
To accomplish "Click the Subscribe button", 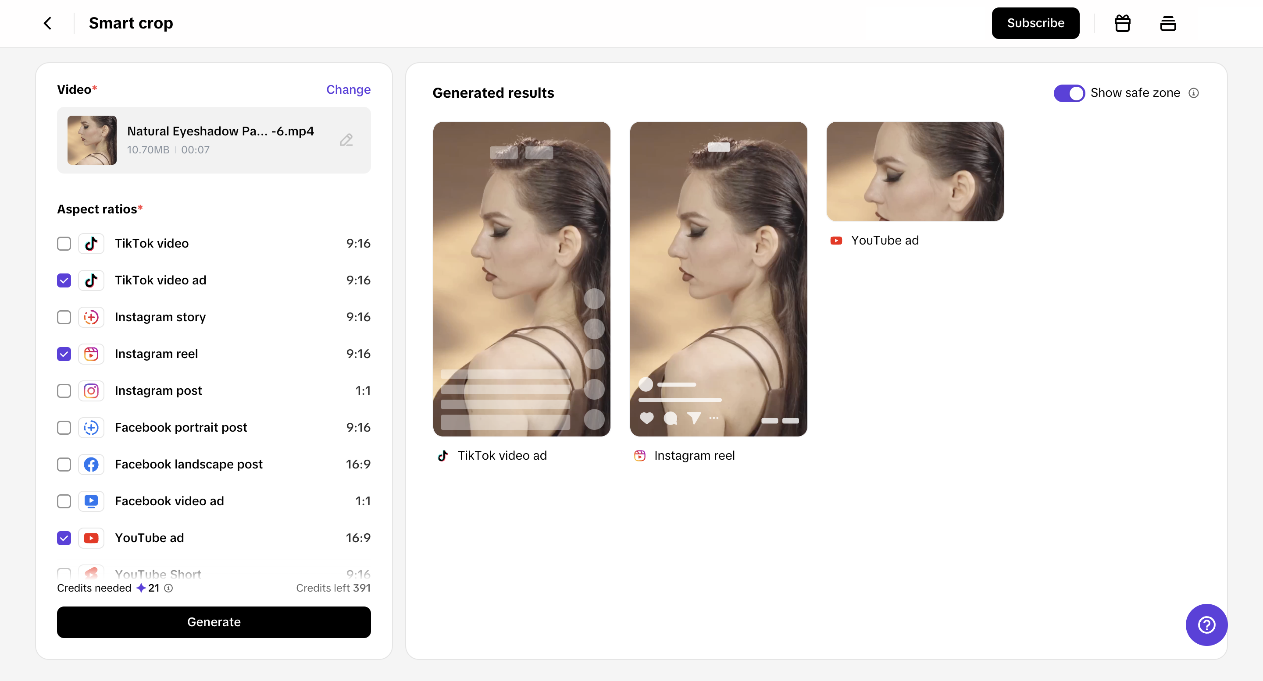I will [x=1035, y=23].
